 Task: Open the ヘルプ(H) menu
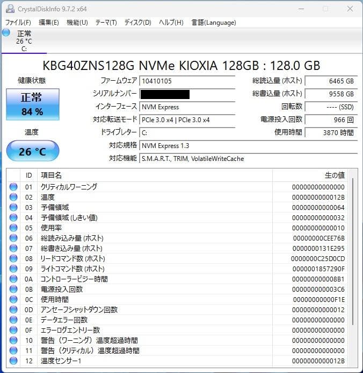coord(171,23)
